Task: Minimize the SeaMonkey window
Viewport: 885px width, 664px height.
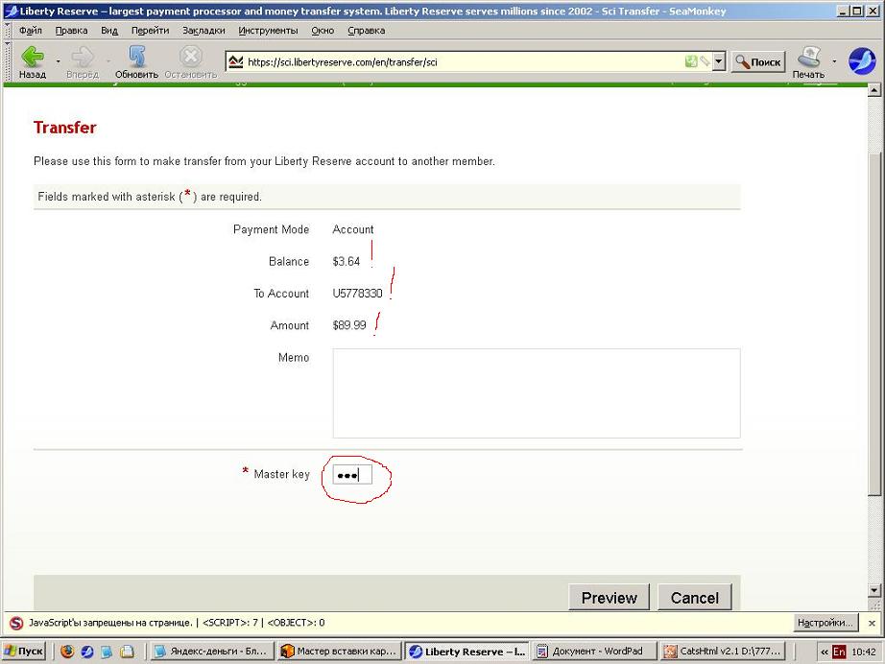Action: [x=843, y=11]
